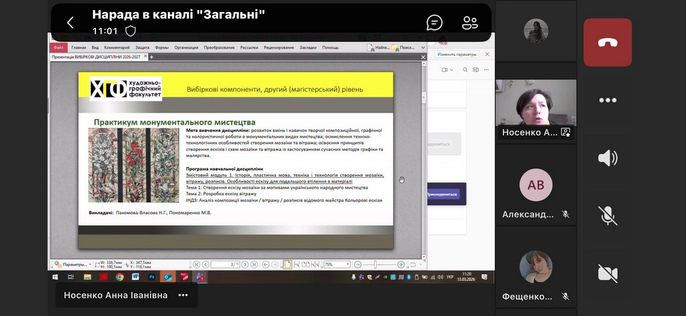This screenshot has width=686, height=316.
Task: Select the Носенко participant video tile
Action: tap(536, 110)
